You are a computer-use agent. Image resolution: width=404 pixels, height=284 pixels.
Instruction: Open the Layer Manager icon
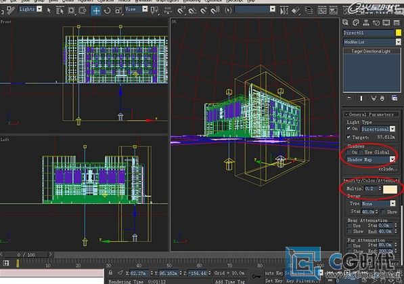pos(309,11)
